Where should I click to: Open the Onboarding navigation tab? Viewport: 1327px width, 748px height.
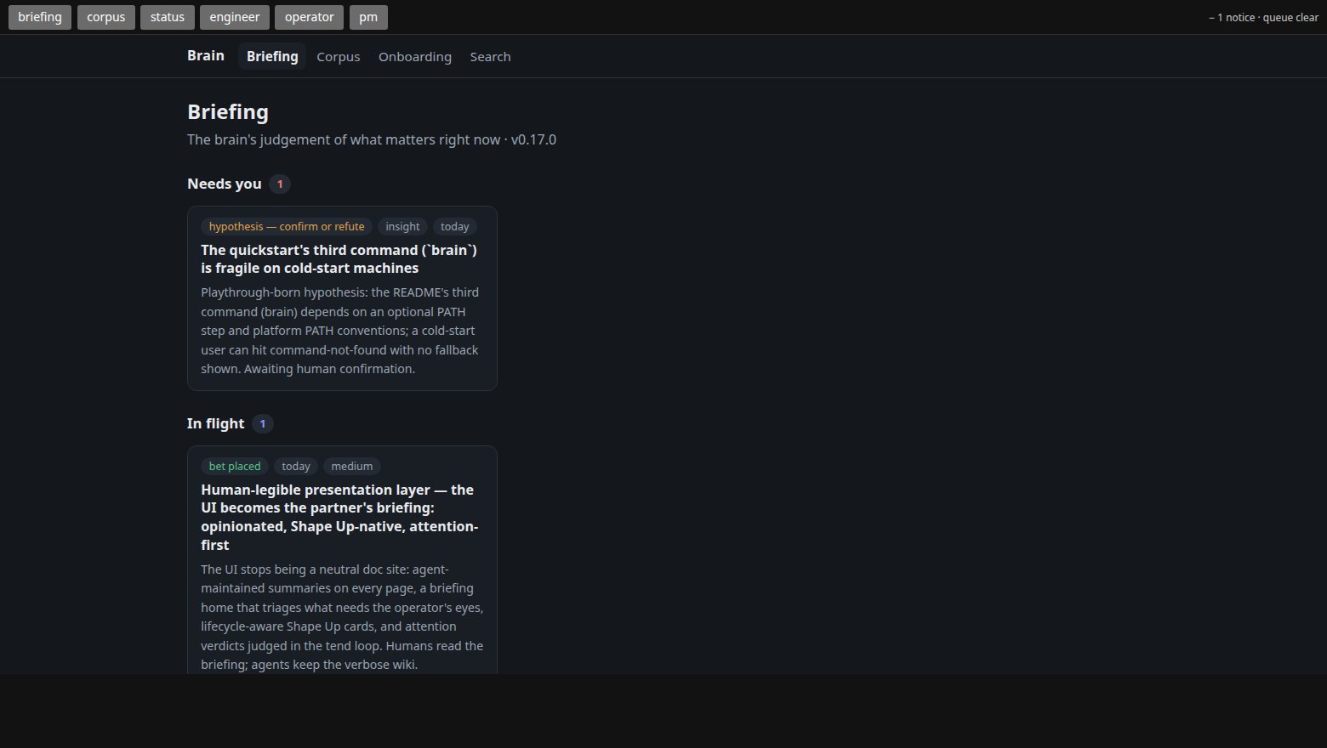(415, 57)
